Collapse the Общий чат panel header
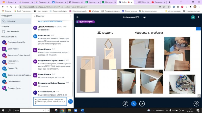This screenshot has width=202, height=113. [x=38, y=16]
